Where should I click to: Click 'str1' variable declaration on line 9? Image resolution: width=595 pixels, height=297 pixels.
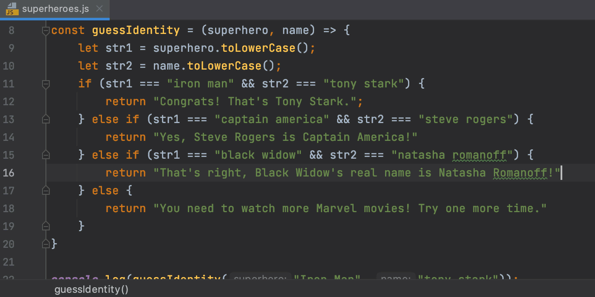pyautogui.click(x=119, y=48)
